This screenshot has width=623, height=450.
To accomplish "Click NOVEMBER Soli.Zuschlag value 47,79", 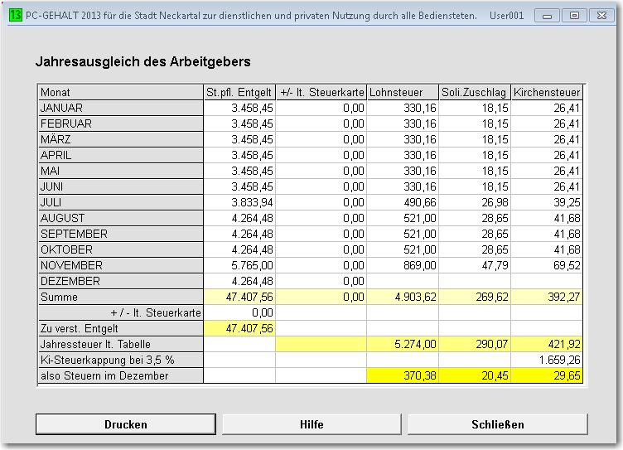I will (475, 265).
